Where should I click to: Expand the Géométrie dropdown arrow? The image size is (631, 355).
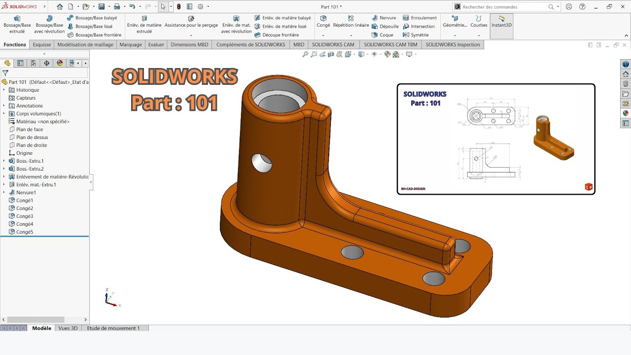pyautogui.click(x=455, y=35)
